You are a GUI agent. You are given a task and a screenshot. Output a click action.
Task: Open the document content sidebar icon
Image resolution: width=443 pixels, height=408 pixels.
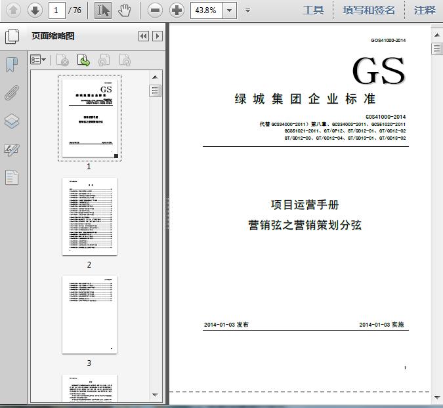point(12,177)
